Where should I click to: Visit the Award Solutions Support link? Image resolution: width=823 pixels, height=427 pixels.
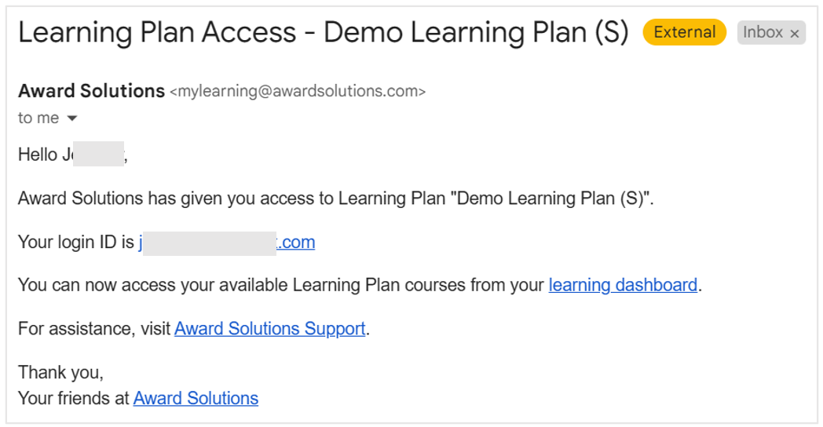pos(270,328)
